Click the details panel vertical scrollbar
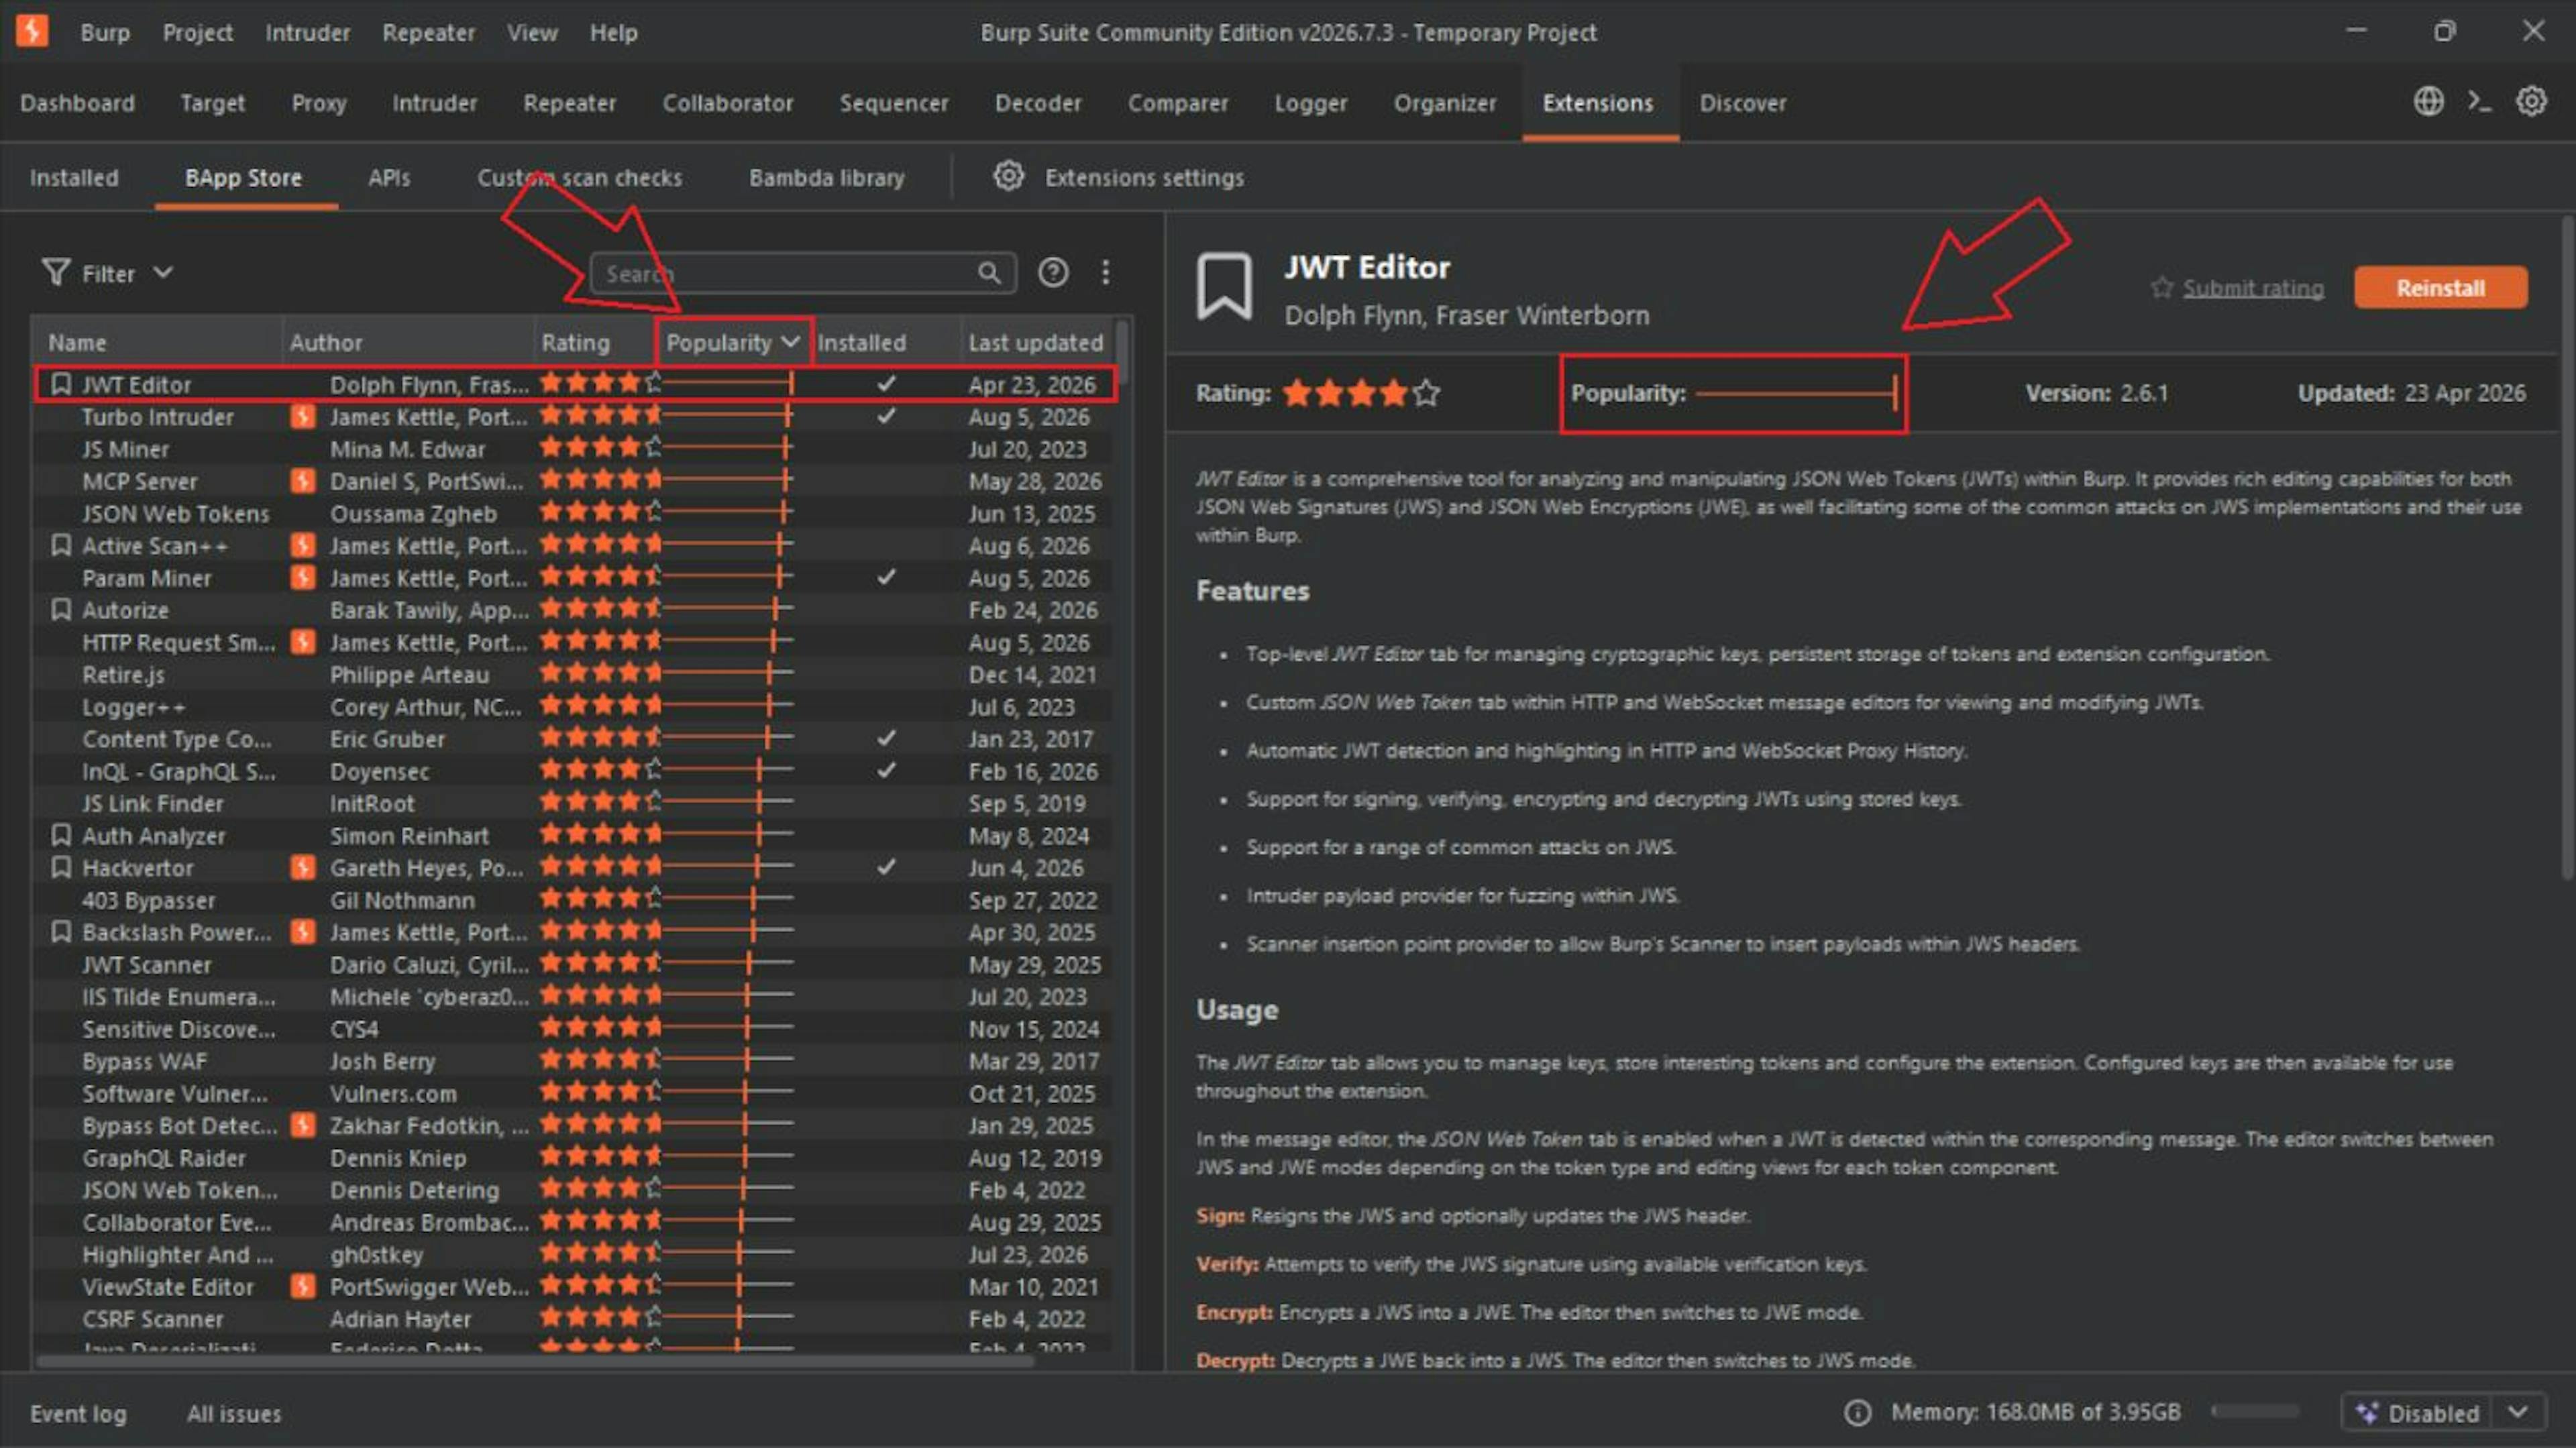The height and width of the screenshot is (1448, 2576). (x=2566, y=546)
